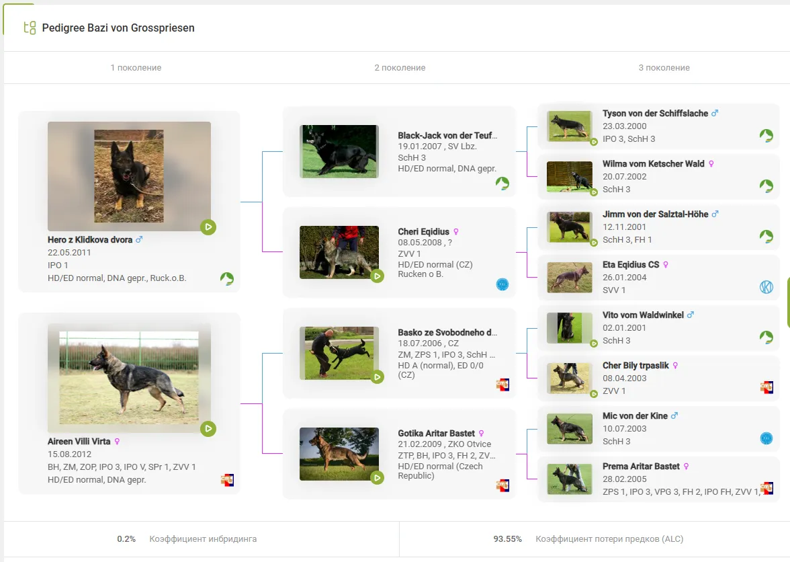The height and width of the screenshot is (562, 790).
Task: Click Mic von der Kine thumbnail photo
Action: 569,429
